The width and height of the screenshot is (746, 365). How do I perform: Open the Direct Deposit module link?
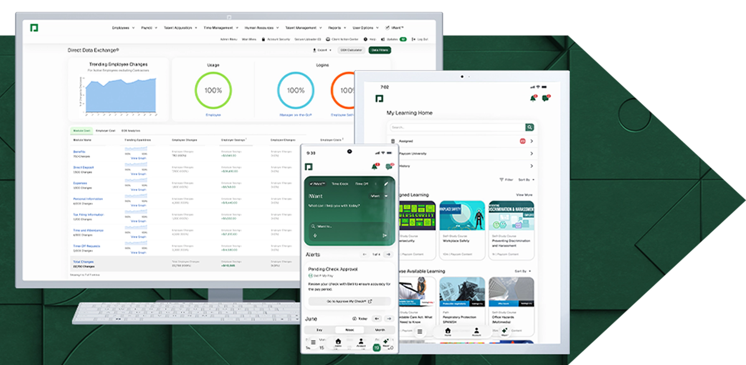tap(83, 167)
